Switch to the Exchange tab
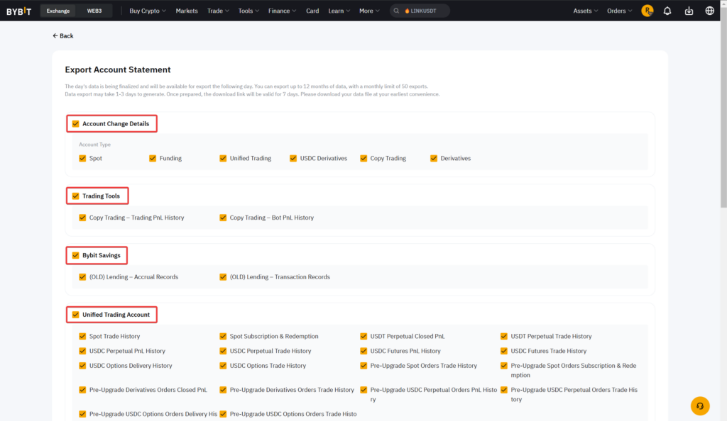727x421 pixels. point(58,11)
